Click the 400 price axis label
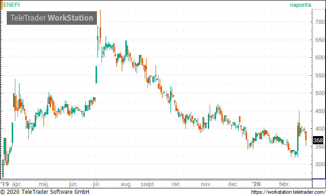 tap(320, 129)
